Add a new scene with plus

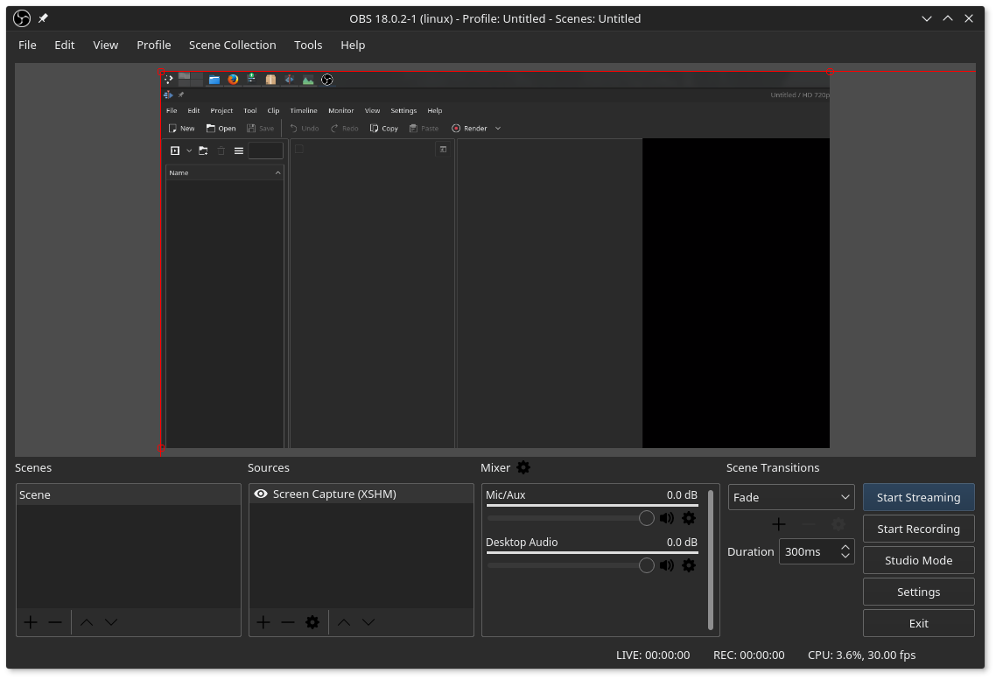tap(31, 623)
